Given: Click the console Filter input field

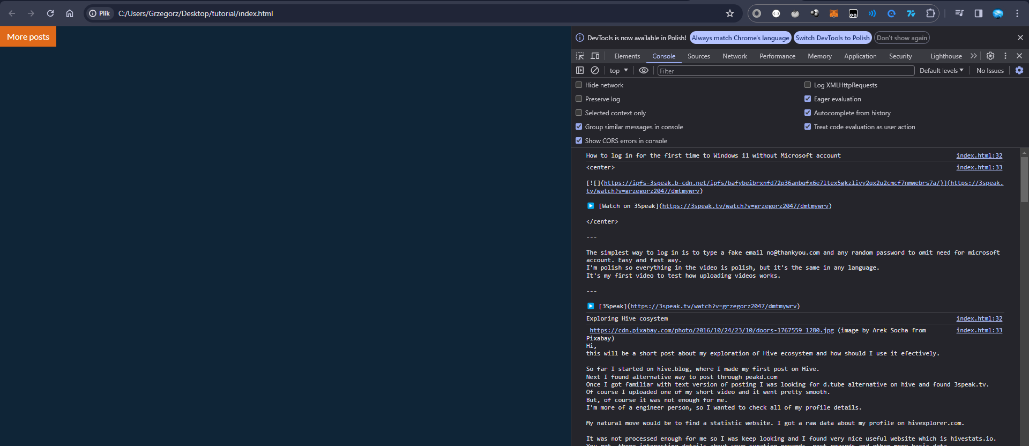Looking at the screenshot, I should tap(786, 70).
